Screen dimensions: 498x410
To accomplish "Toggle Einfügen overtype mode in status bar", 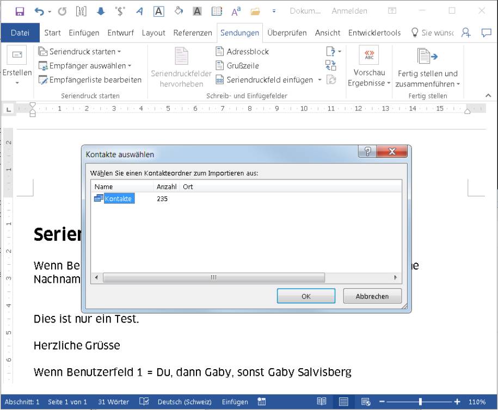I will 235,402.
